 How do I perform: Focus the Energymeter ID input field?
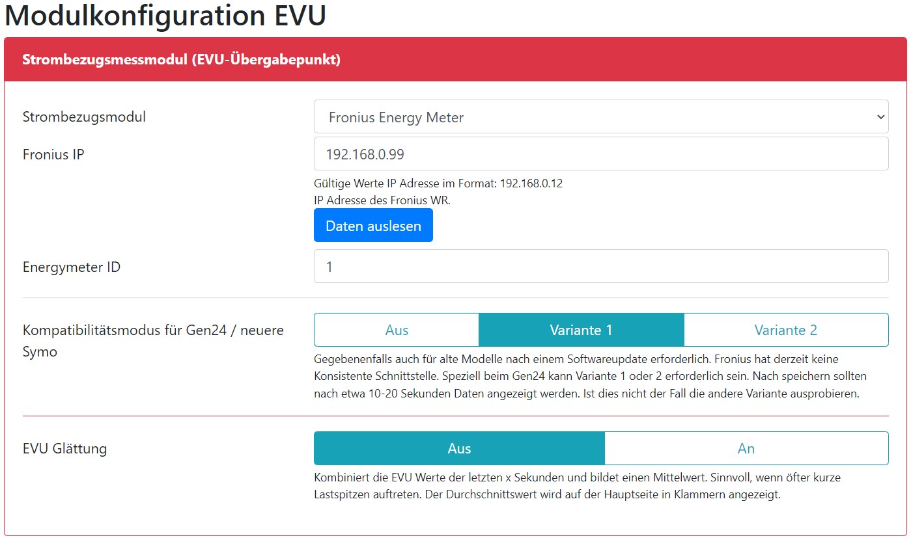coord(600,267)
